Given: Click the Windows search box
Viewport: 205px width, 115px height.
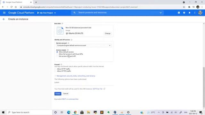Looking at the screenshot, I should 29,112.
